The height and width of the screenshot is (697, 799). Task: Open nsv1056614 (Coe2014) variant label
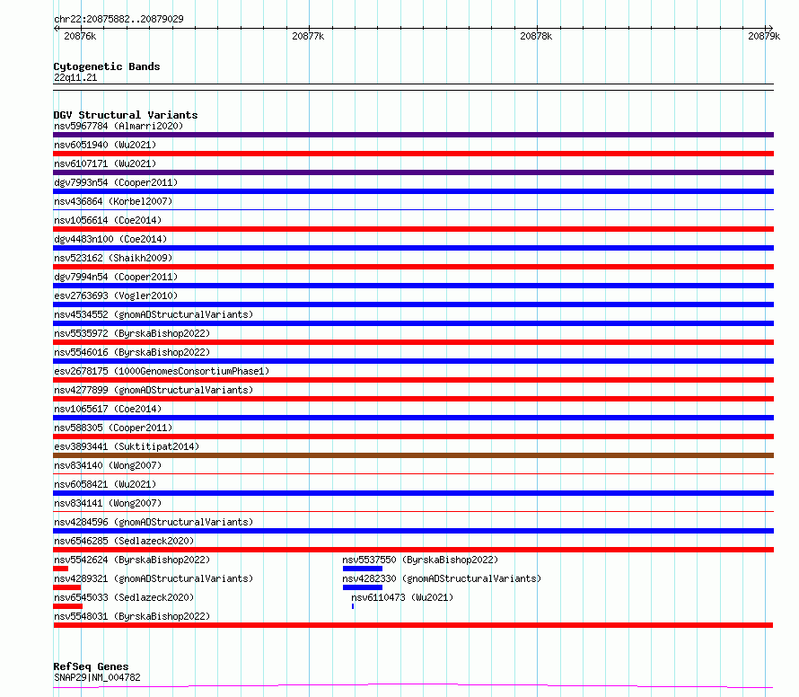coord(108,220)
